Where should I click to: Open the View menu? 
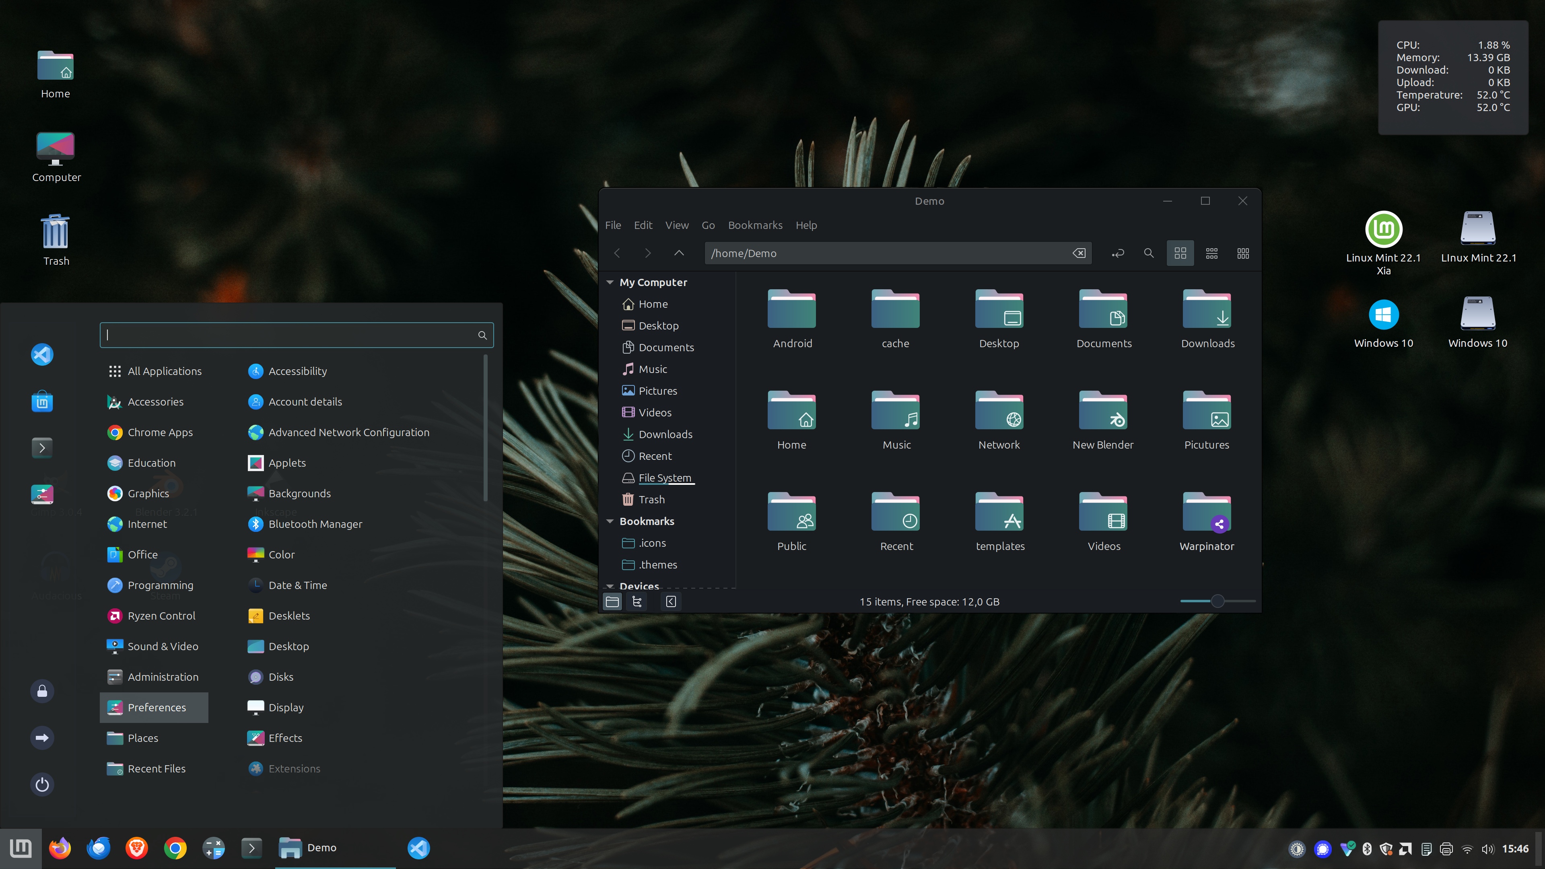click(x=676, y=225)
